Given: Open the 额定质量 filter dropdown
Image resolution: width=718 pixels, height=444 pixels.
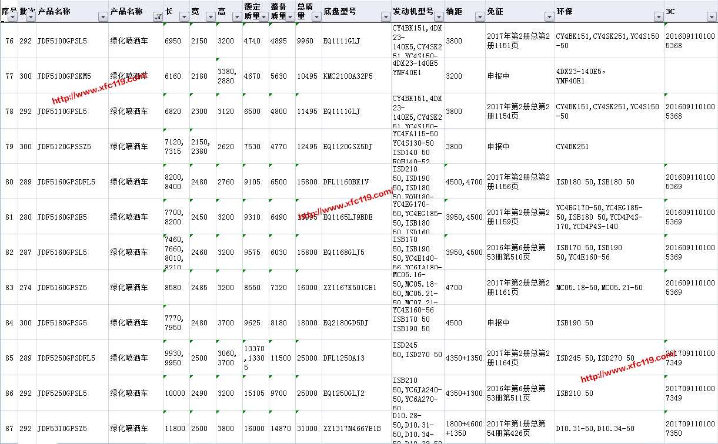Looking at the screenshot, I should (x=264, y=18).
